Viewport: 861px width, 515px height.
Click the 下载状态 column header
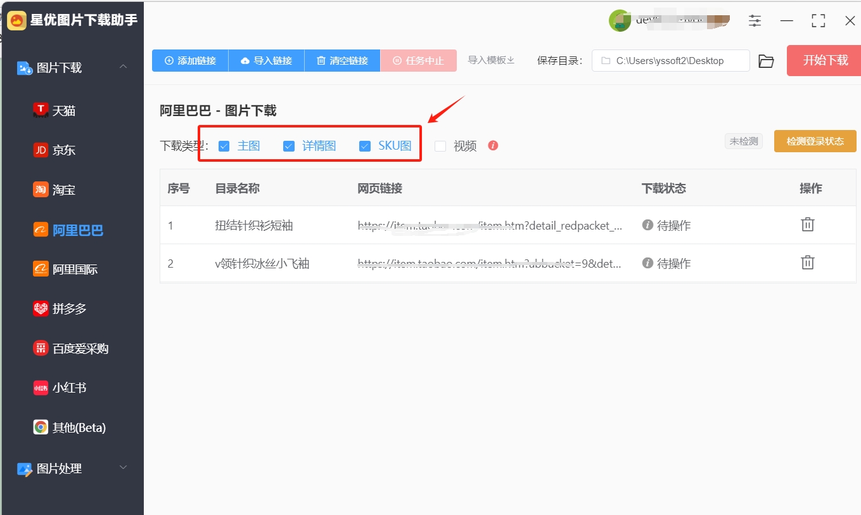click(664, 188)
